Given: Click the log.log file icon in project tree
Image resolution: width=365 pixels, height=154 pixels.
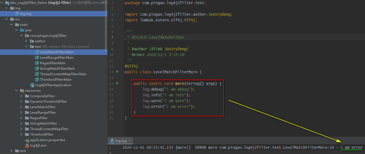Looking at the screenshot, I should tap(17, 14).
